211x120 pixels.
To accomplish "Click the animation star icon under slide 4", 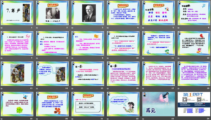I will [108, 28].
